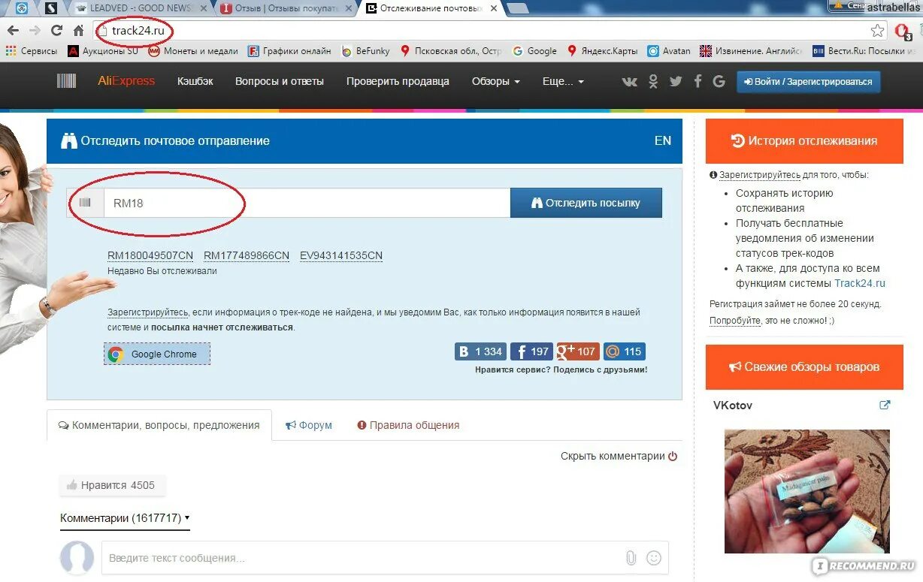This screenshot has width=923, height=582.
Task: Select recent track EV943141535CN
Action: coord(341,255)
